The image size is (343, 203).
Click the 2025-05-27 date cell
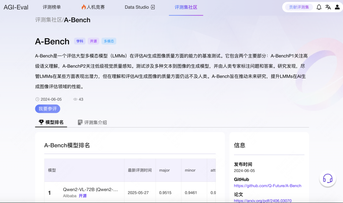(138, 193)
